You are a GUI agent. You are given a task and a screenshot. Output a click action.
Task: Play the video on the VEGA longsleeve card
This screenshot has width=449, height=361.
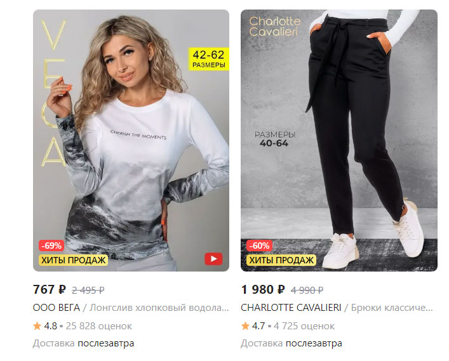213,259
